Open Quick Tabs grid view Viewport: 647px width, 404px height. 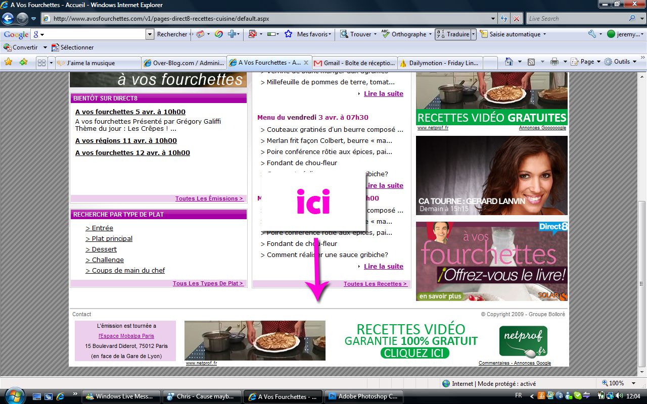click(x=42, y=63)
